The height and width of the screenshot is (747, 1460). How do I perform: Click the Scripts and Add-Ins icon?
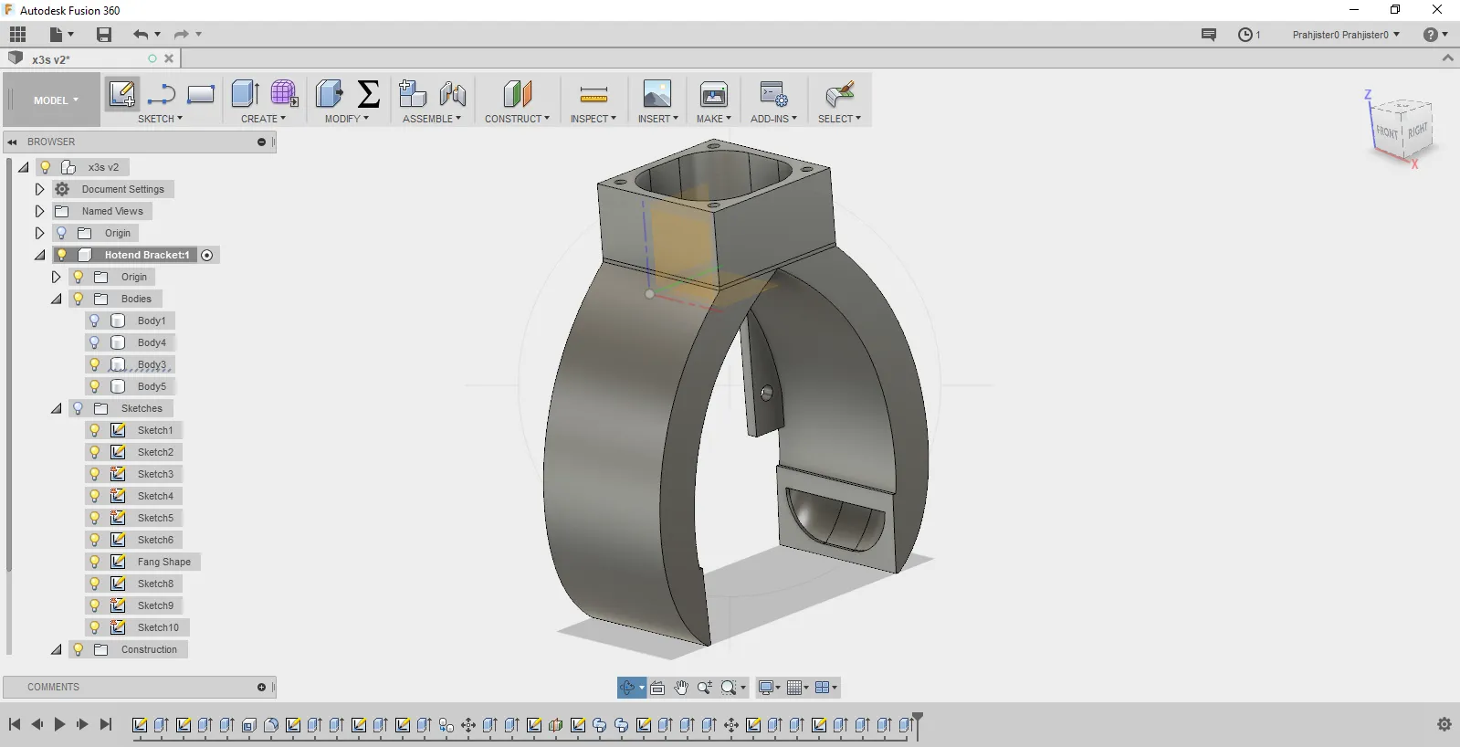click(773, 94)
